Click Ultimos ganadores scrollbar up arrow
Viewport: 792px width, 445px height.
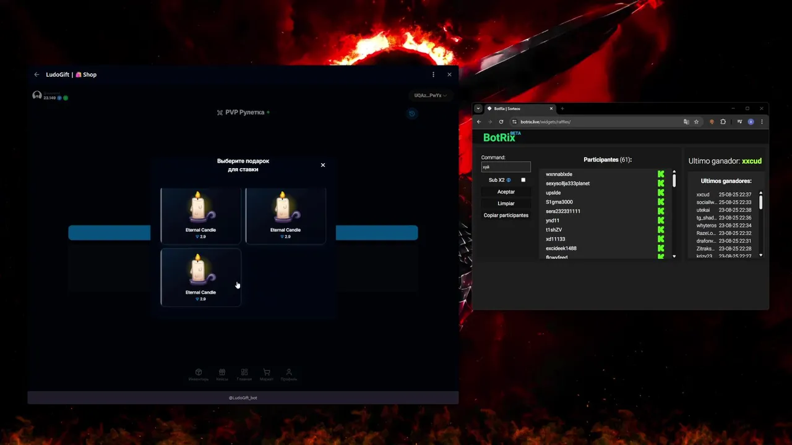click(x=761, y=192)
